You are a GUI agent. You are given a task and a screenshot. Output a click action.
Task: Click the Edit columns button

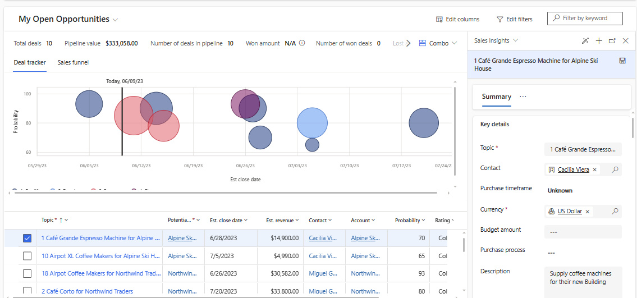point(457,19)
